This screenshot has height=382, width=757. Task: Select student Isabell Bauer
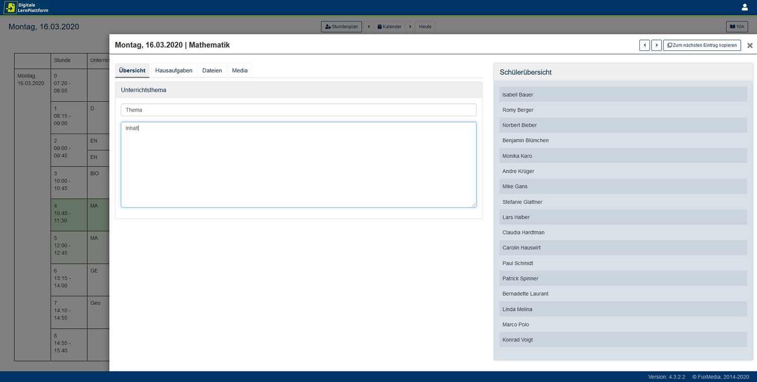pyautogui.click(x=623, y=95)
